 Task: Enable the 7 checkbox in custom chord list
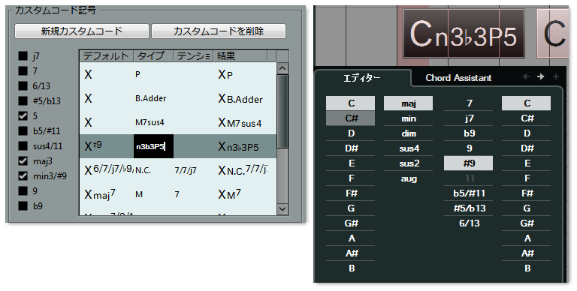point(23,70)
